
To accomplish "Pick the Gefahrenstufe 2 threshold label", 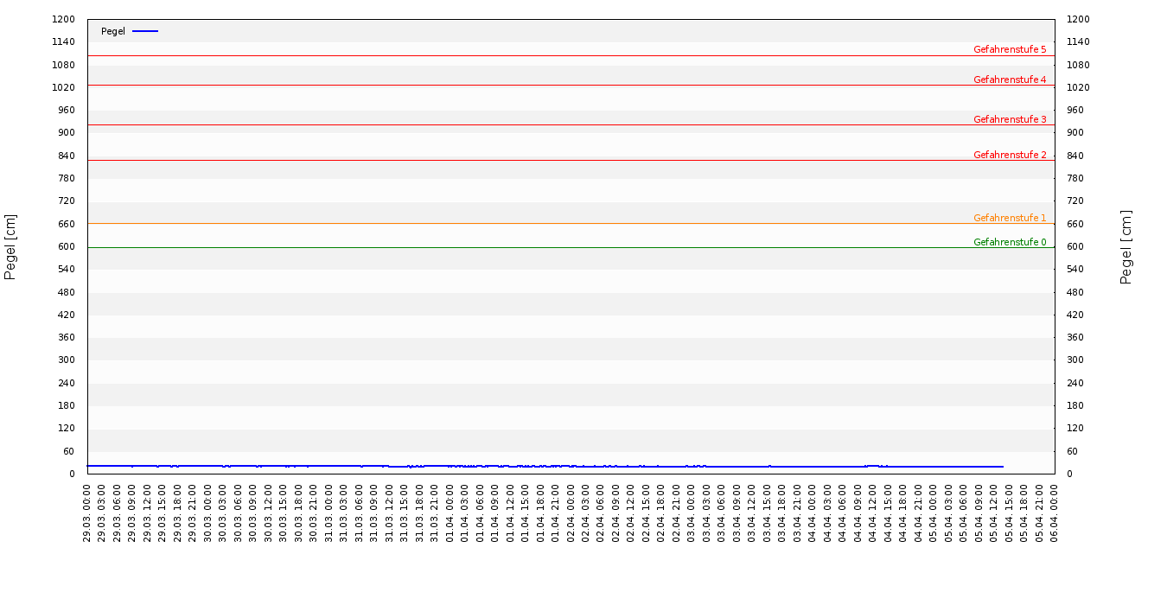I will coord(1009,155).
